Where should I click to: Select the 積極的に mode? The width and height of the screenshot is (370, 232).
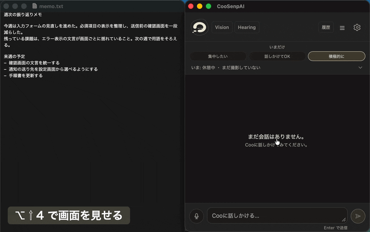click(x=336, y=56)
